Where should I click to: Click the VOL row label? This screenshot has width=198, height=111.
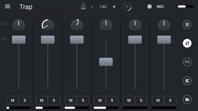coord(4,39)
